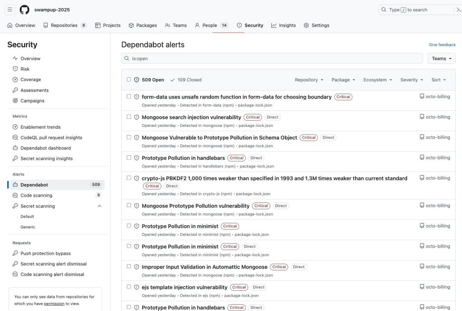Image resolution: width=462 pixels, height=311 pixels.
Task: Open the Teams dropdown
Action: coord(441,58)
